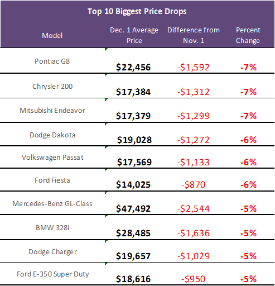Select the Model column header
This screenshot has width=275, height=286.
click(52, 35)
